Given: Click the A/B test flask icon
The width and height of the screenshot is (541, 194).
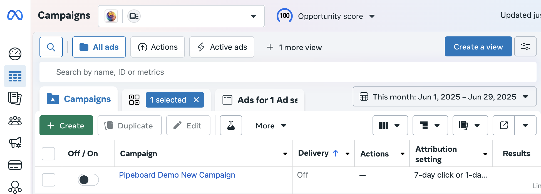Looking at the screenshot, I should coord(231,125).
